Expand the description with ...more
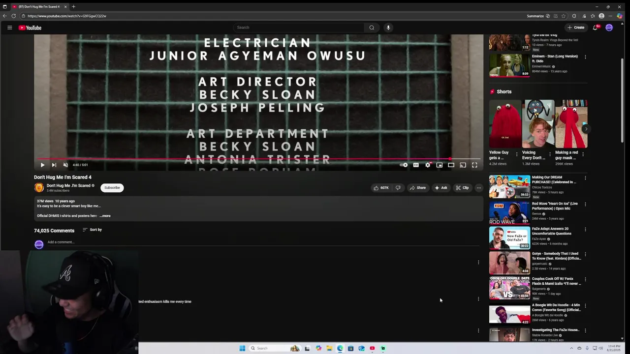The width and height of the screenshot is (630, 354). [x=105, y=216]
